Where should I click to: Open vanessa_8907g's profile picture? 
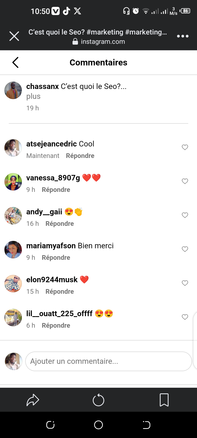[13, 182]
